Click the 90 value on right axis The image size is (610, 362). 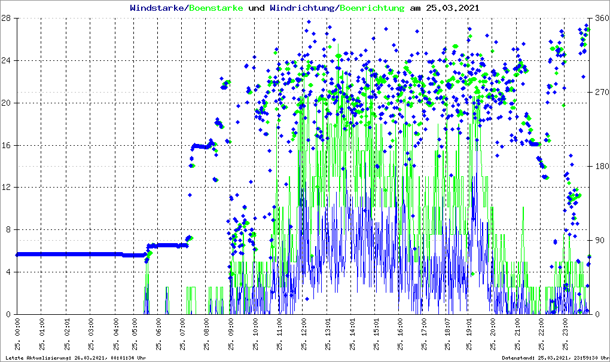point(599,241)
